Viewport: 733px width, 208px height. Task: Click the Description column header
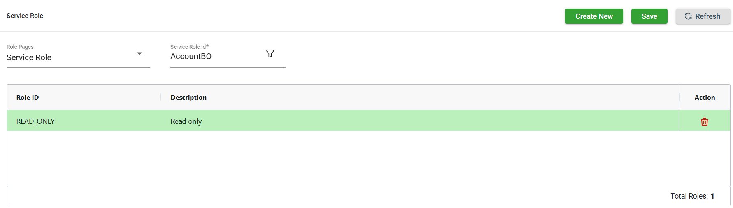click(x=188, y=98)
